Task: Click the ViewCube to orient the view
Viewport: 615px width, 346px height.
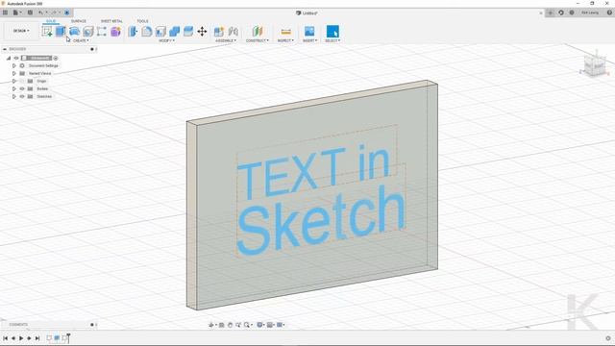Action: tap(594, 65)
